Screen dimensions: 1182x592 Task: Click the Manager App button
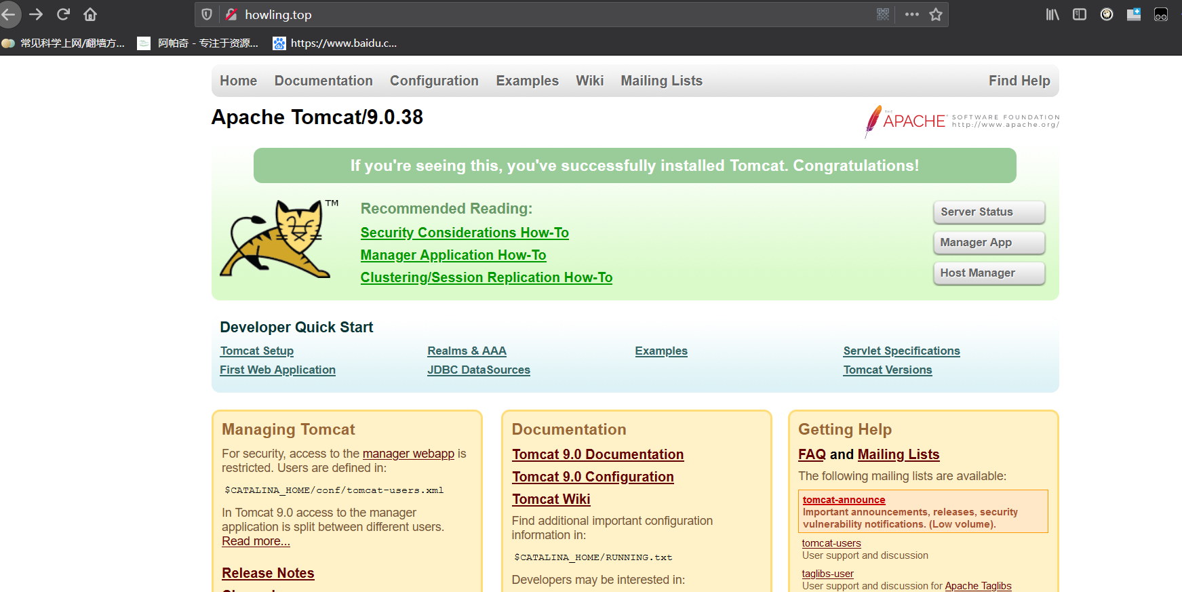coord(989,242)
